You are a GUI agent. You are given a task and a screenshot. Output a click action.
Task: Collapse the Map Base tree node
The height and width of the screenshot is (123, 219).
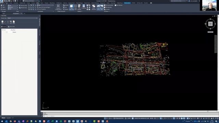tap(3, 30)
